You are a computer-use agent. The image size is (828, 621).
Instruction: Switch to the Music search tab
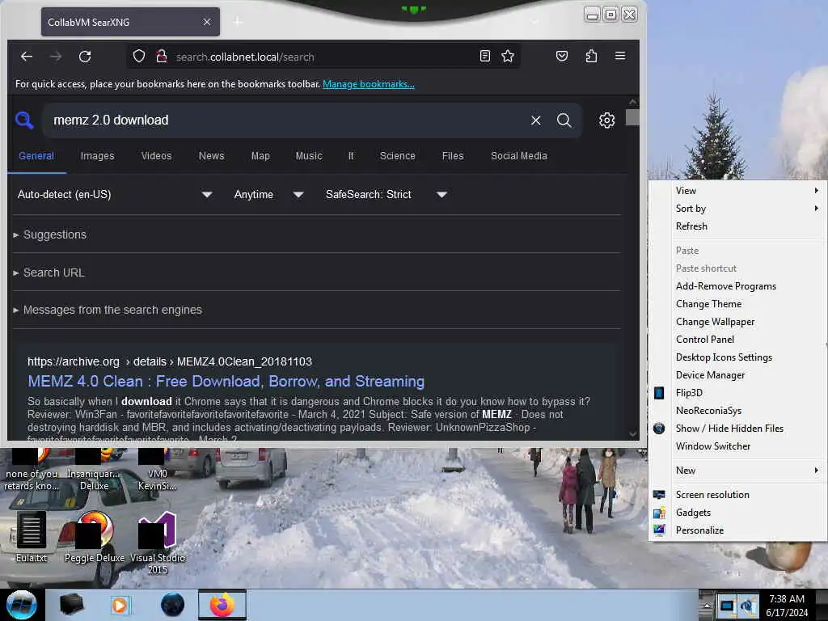coord(309,156)
